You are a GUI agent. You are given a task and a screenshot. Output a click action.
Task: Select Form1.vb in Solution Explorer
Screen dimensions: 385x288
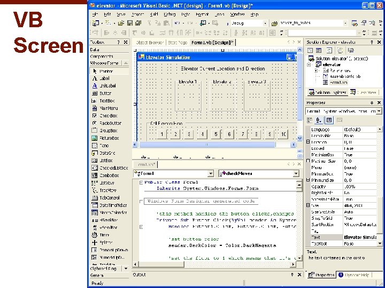[x=338, y=83]
